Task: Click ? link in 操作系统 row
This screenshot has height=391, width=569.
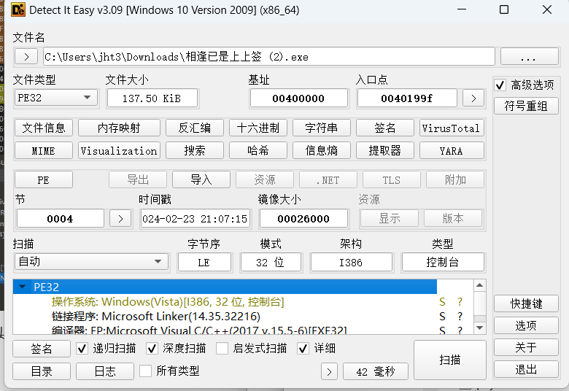Action: point(460,302)
